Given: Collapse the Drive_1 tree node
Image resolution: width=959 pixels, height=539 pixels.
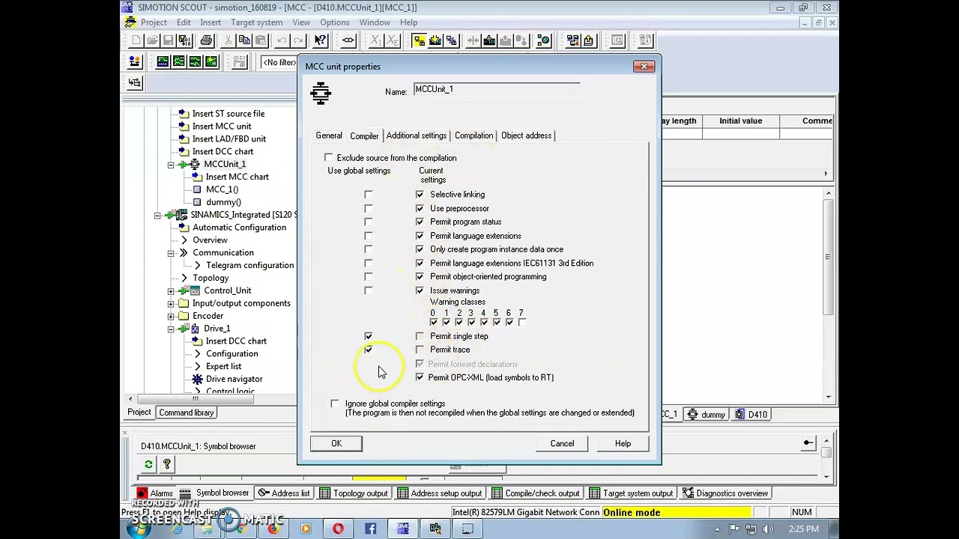Looking at the screenshot, I should coord(171,329).
